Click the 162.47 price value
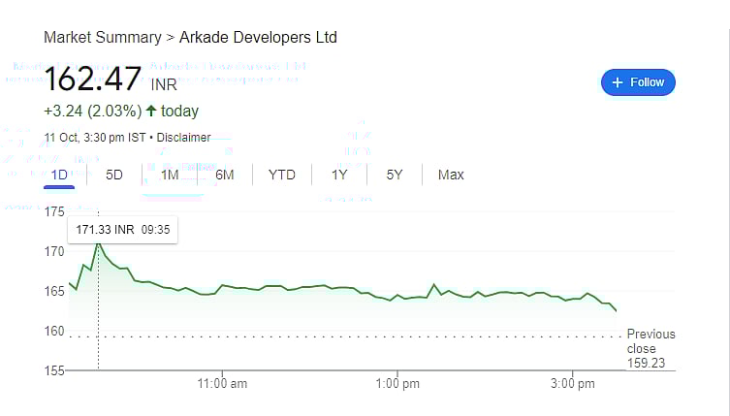The width and height of the screenshot is (730, 416). pyautogui.click(x=92, y=79)
